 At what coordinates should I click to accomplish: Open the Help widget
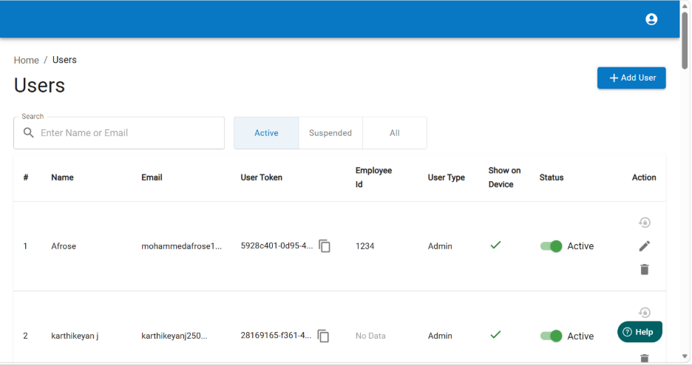[640, 332]
